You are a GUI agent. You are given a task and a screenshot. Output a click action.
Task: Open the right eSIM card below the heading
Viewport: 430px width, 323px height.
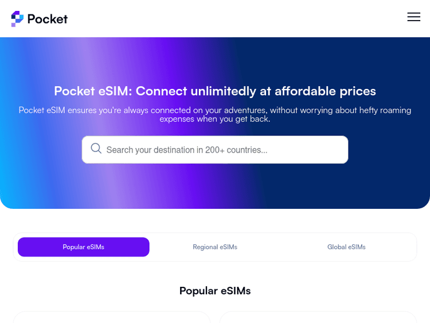[x=318, y=317]
